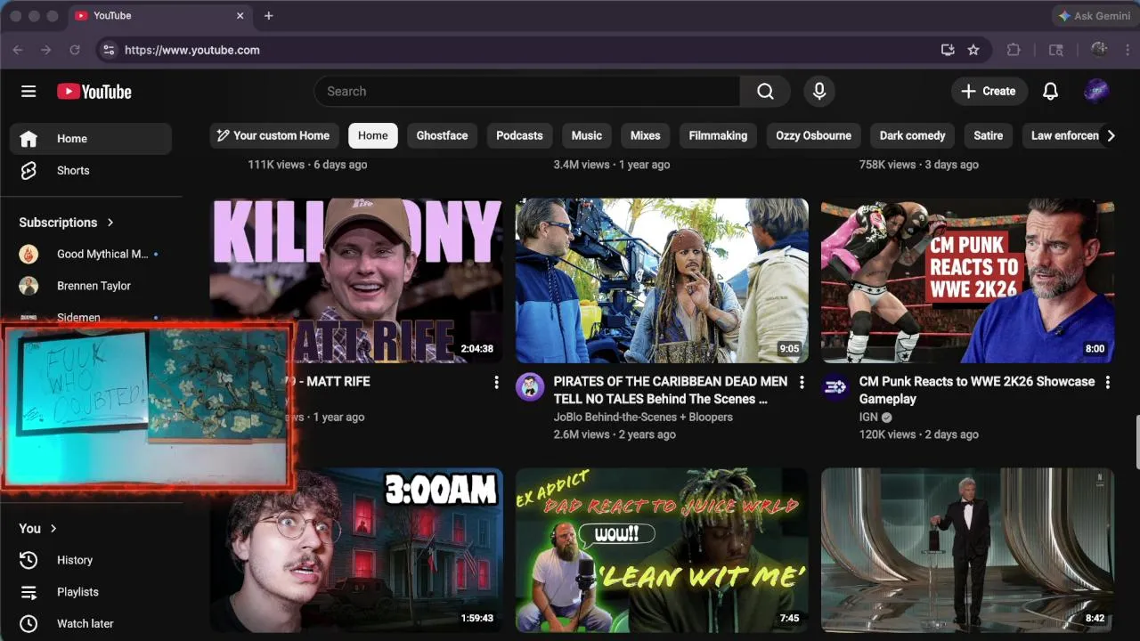The image size is (1140, 641).
Task: Type in the Search field
Action: (x=527, y=91)
